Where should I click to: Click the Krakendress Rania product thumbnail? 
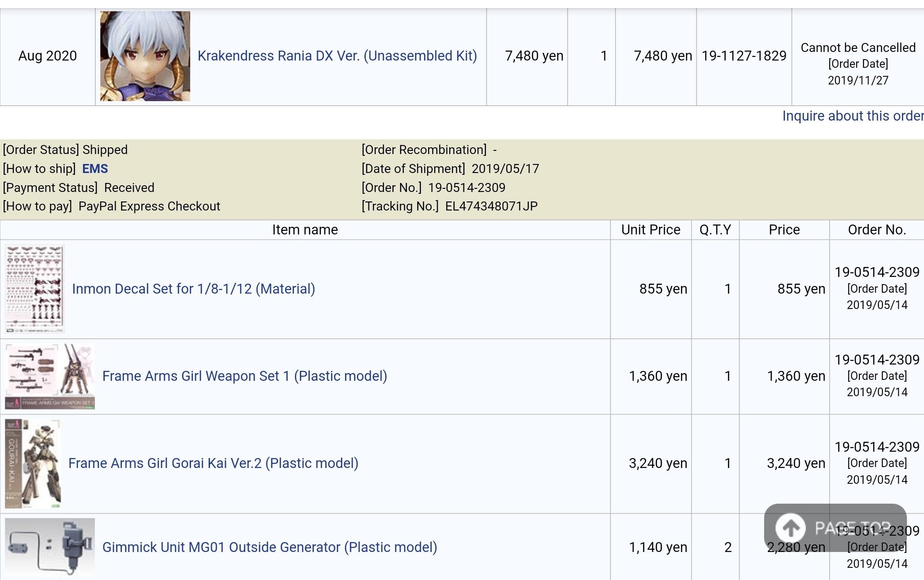(x=145, y=56)
